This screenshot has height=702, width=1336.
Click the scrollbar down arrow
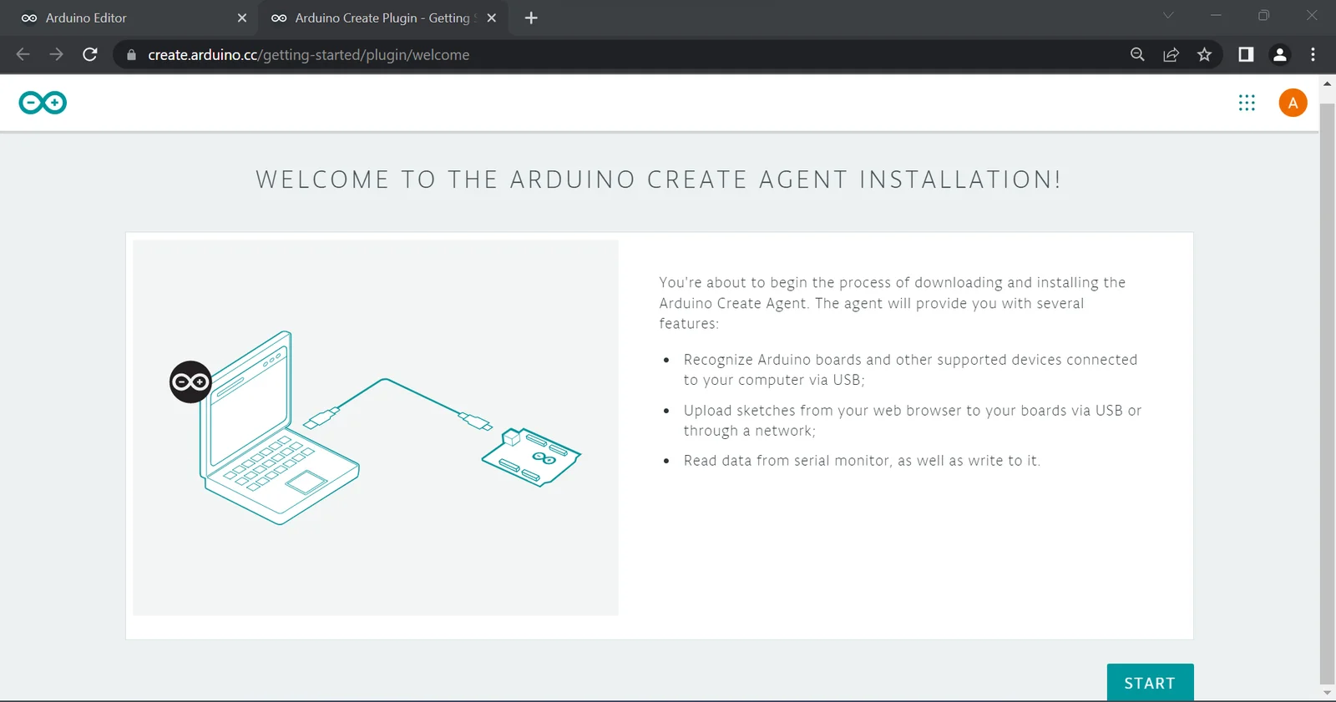(x=1327, y=693)
